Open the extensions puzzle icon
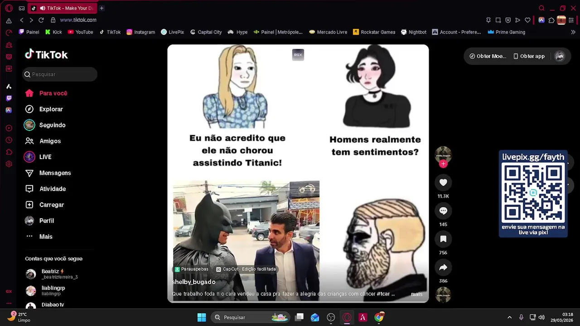The width and height of the screenshot is (580, 326). (551, 20)
